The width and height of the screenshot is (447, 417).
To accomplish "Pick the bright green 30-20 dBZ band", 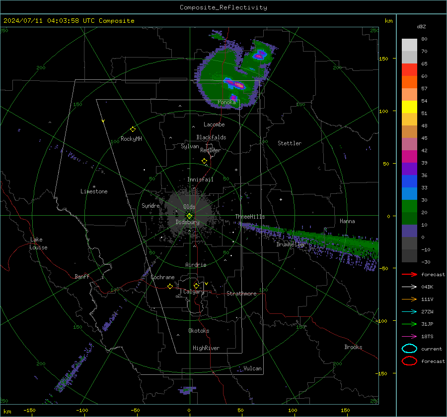I will pos(409,206).
